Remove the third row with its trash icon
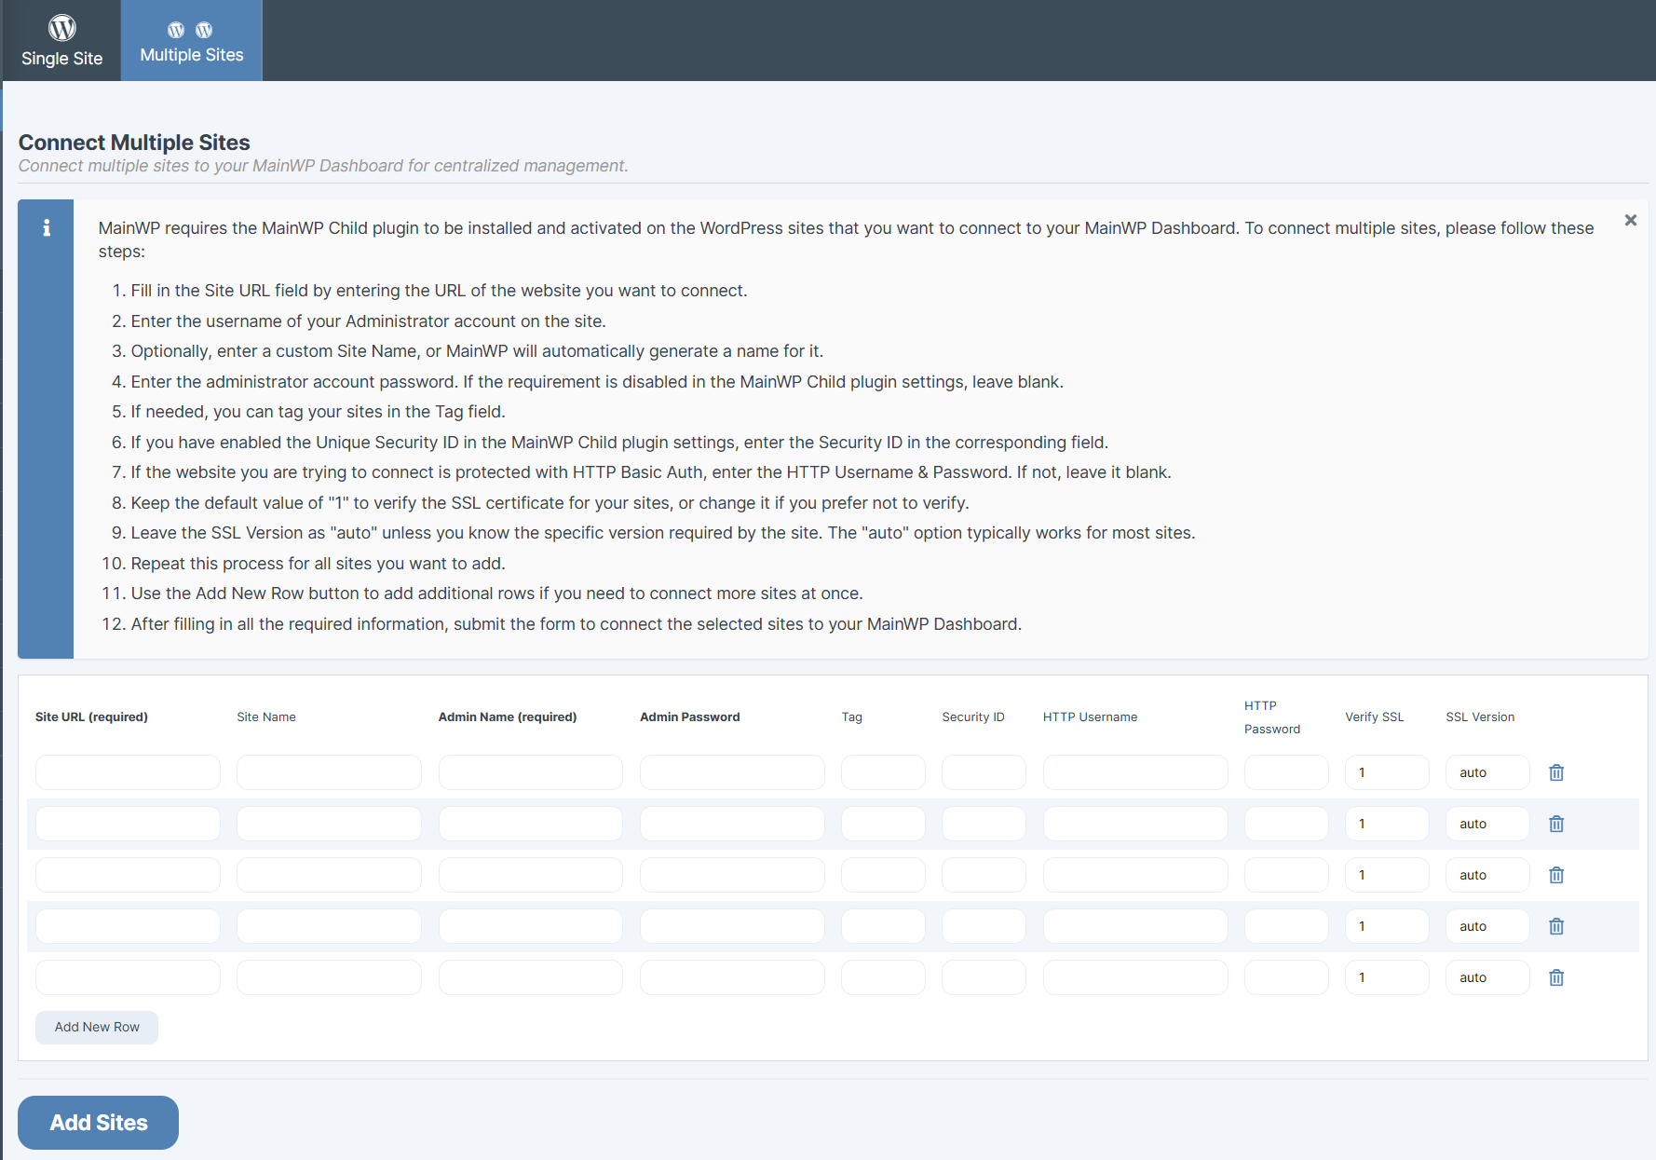The width and height of the screenshot is (1656, 1160). [1556, 874]
